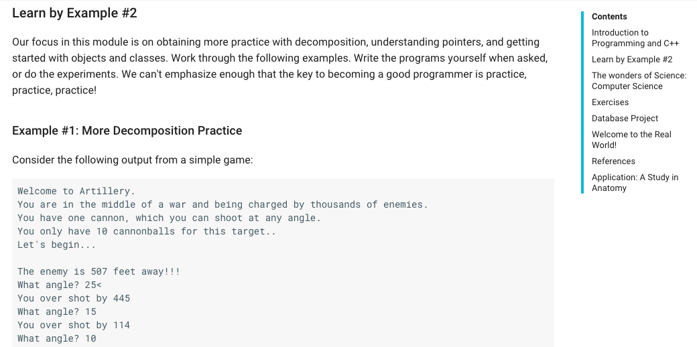Jump to the Exercises section

(x=610, y=102)
